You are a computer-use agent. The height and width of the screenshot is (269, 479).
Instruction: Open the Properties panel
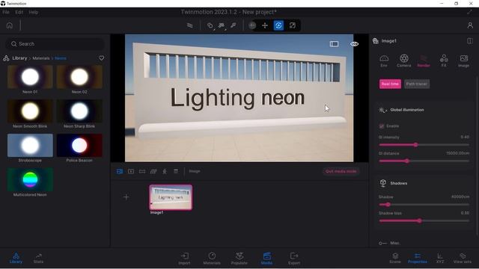click(418, 258)
